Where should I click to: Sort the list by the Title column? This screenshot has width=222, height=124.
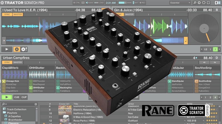tap(76, 104)
